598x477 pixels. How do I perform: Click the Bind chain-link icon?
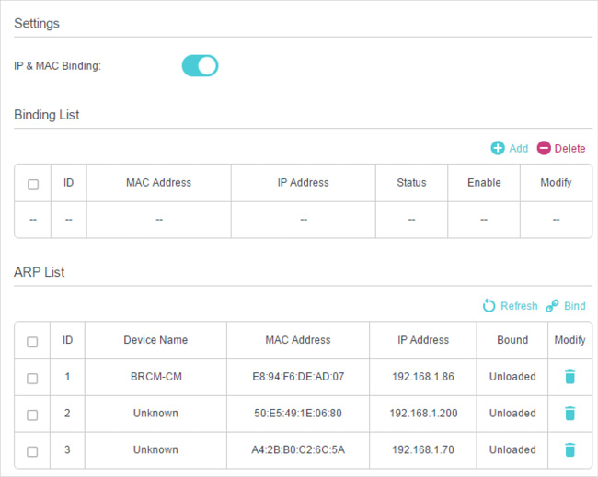[x=552, y=305]
